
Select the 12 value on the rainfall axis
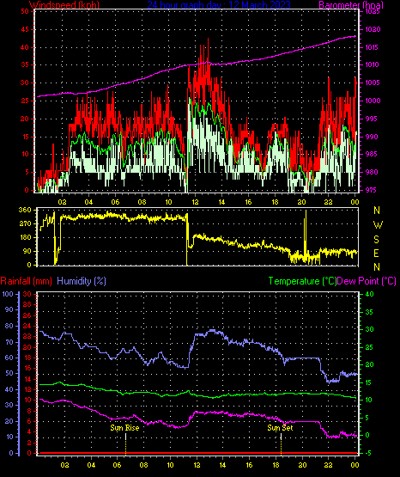pos(27,389)
